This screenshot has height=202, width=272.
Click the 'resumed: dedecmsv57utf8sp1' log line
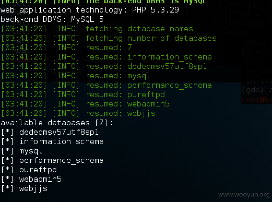(104, 66)
